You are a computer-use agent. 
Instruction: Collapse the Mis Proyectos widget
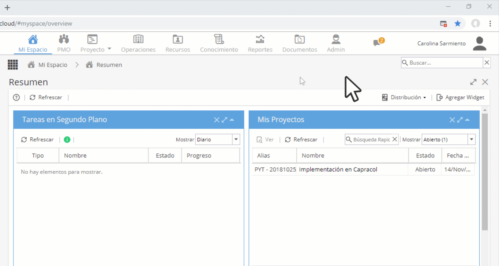point(467,120)
